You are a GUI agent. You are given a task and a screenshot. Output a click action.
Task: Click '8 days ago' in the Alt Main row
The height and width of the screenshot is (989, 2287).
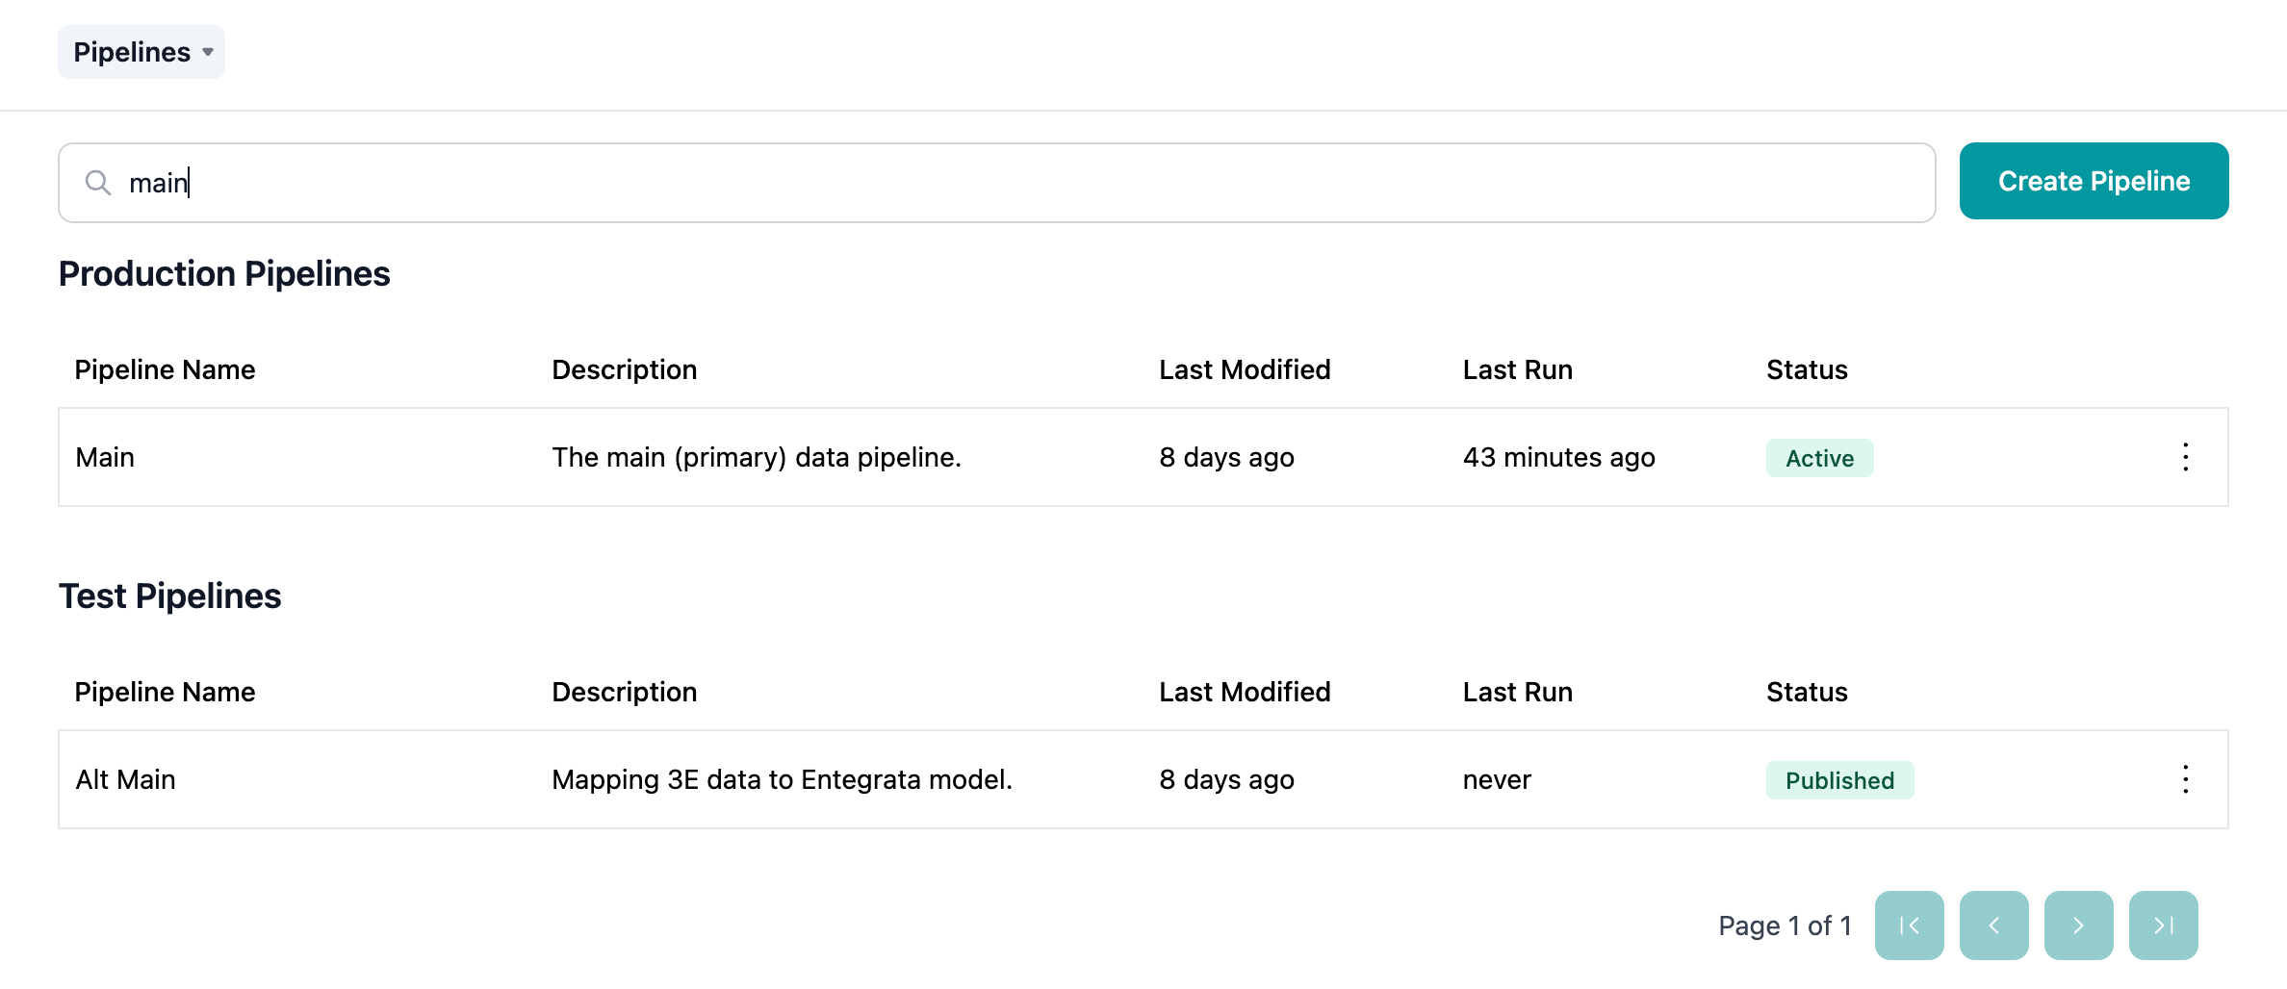tap(1226, 779)
